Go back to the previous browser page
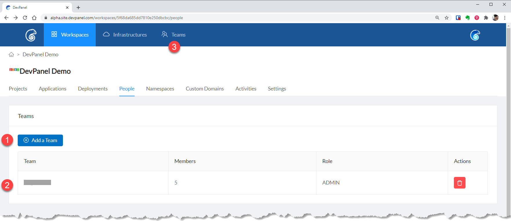 [x=6, y=18]
